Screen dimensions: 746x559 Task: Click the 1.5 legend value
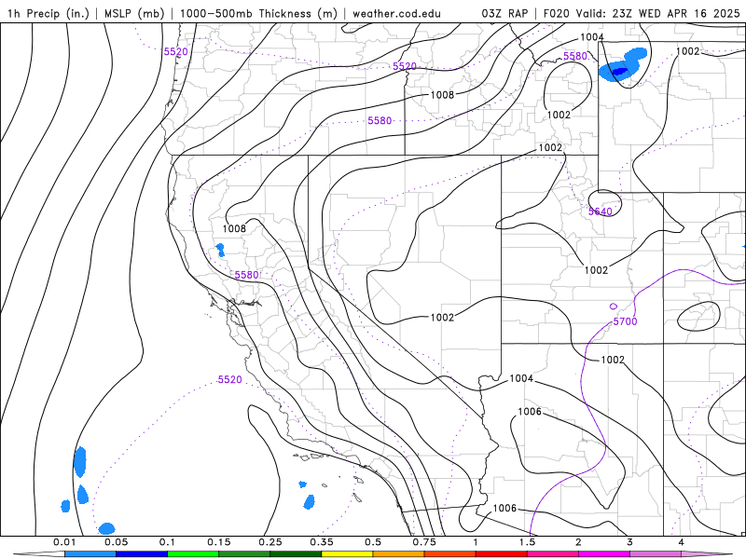click(527, 542)
